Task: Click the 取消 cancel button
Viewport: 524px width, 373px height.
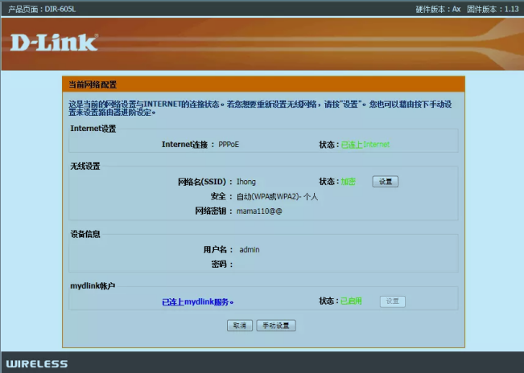Action: pos(240,326)
